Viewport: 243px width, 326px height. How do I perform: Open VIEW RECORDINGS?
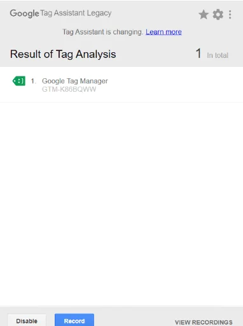click(204, 322)
